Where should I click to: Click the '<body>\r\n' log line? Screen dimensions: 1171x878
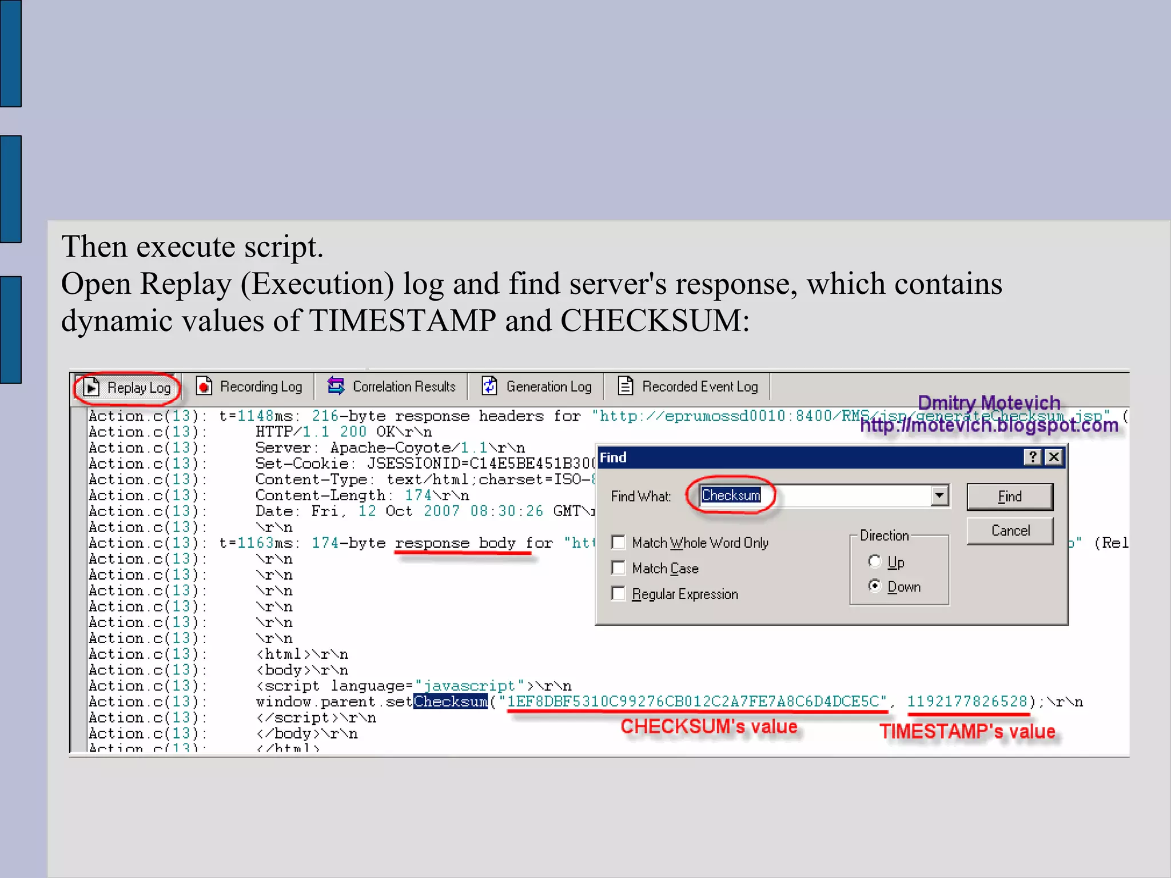point(302,670)
